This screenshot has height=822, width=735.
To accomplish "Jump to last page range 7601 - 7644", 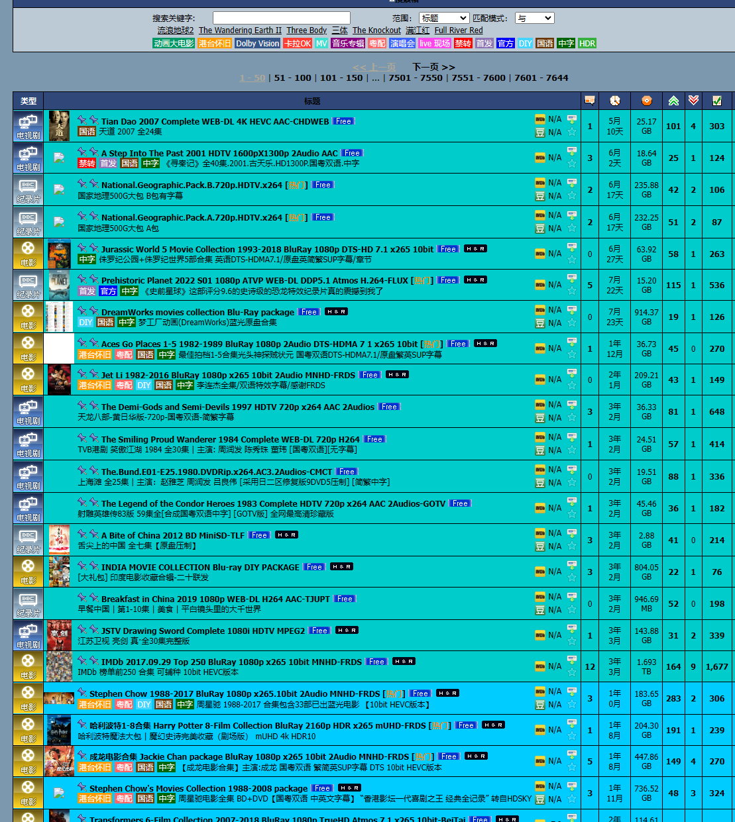I will (x=541, y=78).
